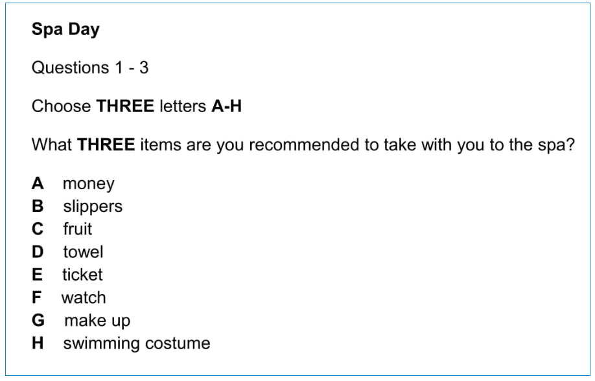Click the "Spa Day" heading

(x=65, y=31)
